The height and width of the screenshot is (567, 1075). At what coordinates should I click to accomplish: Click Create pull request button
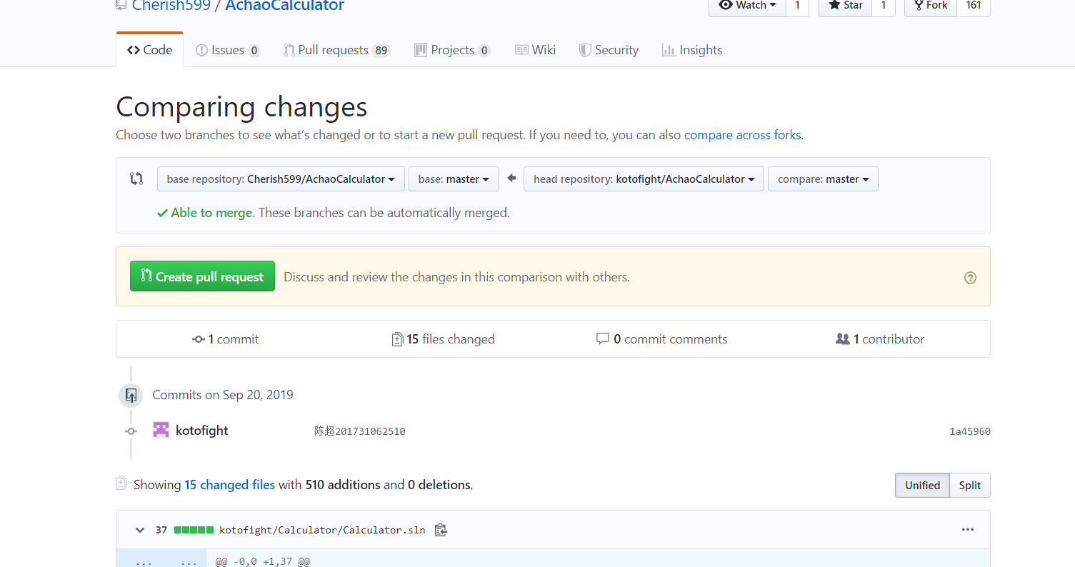pyautogui.click(x=202, y=276)
